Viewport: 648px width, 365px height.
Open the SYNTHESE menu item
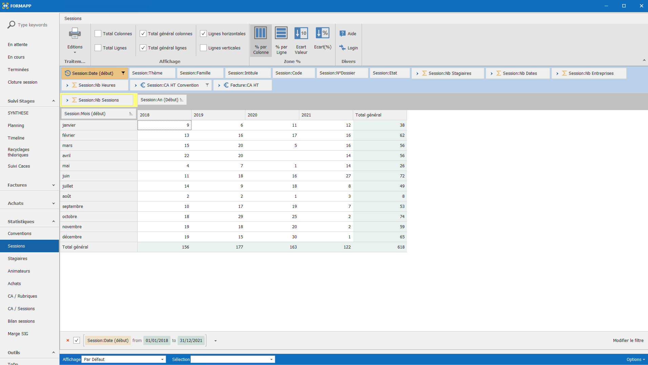pyautogui.click(x=18, y=113)
